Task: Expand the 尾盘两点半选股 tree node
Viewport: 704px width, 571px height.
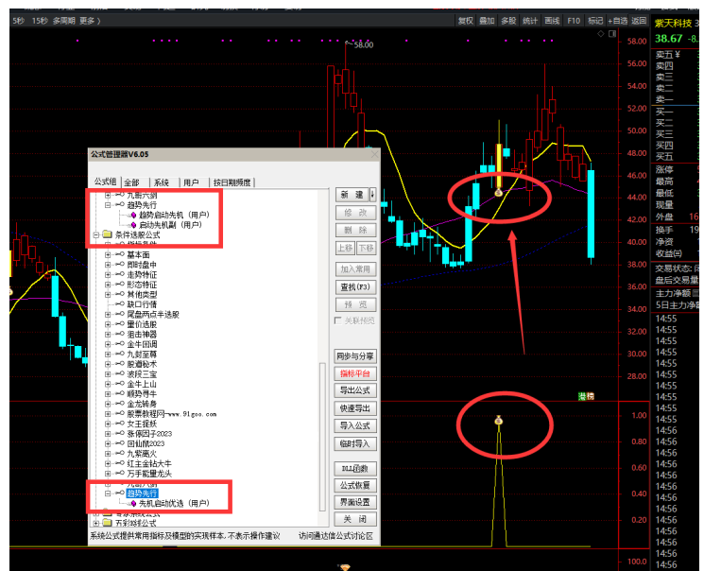Action: pyautogui.click(x=108, y=314)
